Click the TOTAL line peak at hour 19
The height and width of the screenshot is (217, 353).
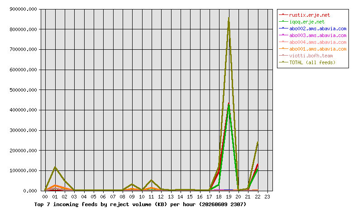[x=229, y=18]
